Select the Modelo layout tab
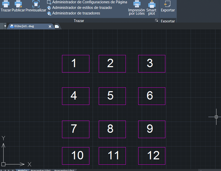 [x=23, y=170]
